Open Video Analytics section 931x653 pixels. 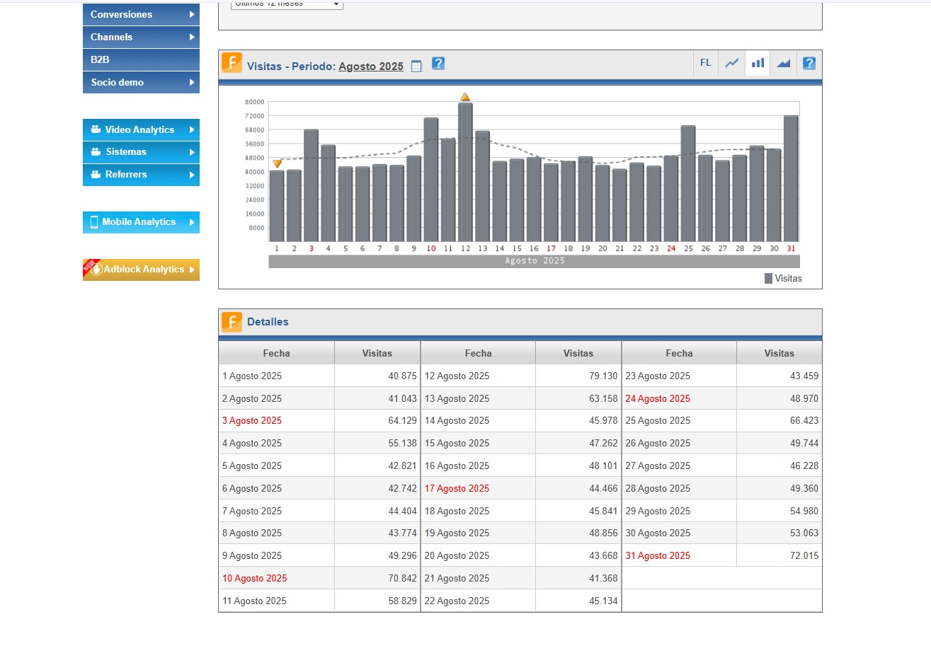point(141,129)
